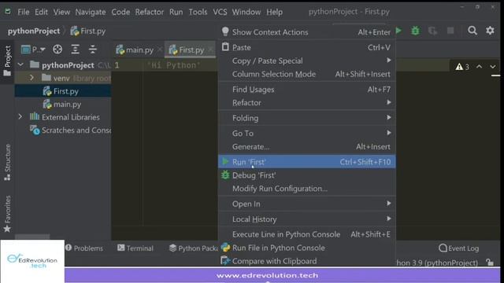Choose Execute Line in Python Console

(306, 234)
